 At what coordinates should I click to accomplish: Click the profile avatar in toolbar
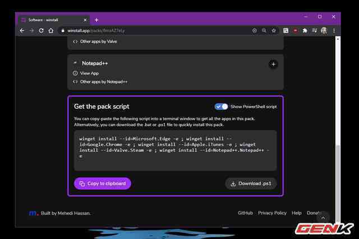[324, 30]
